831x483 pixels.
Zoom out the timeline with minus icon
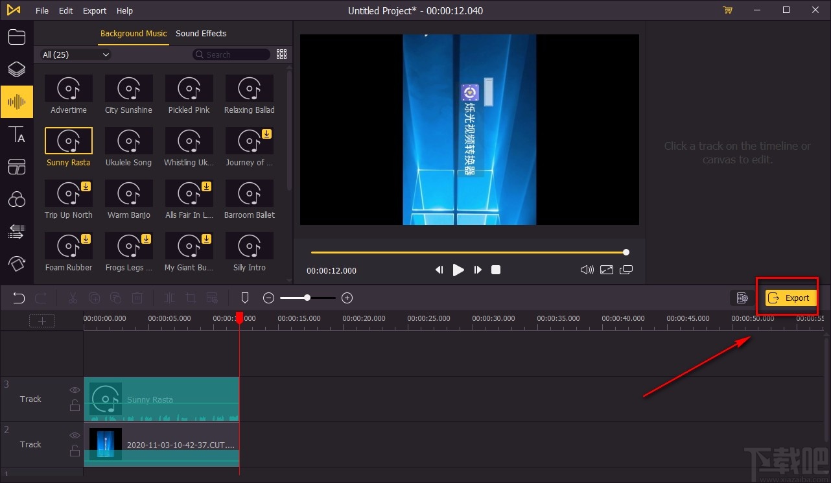coord(269,298)
